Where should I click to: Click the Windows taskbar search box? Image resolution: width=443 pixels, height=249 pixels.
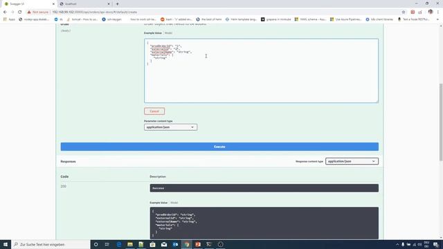coord(51,244)
